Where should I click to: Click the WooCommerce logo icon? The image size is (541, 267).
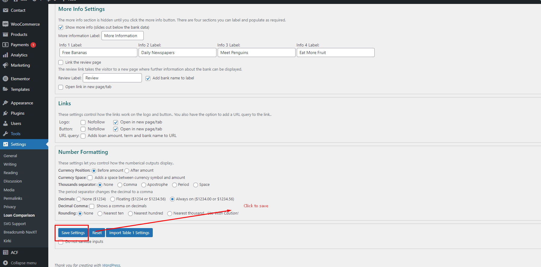point(5,24)
